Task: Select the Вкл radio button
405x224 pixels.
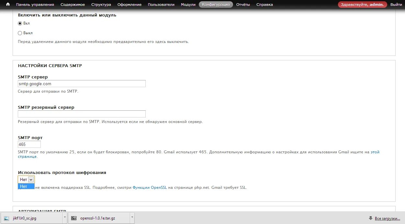Action: tap(20, 23)
